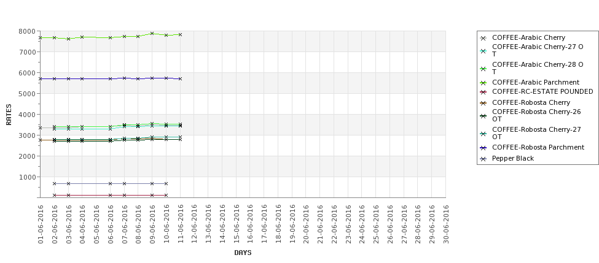Click the 17-06-2016 date label
This screenshot has width=599, height=263.
click(264, 224)
